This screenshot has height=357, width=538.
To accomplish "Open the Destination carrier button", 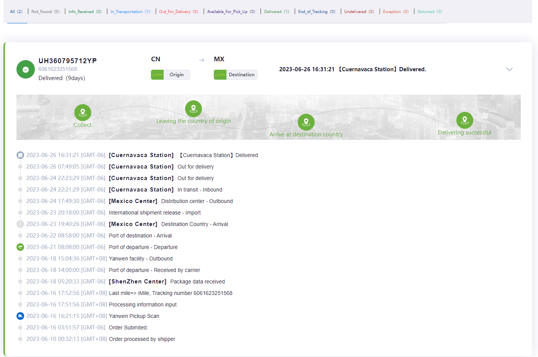I will (x=235, y=75).
